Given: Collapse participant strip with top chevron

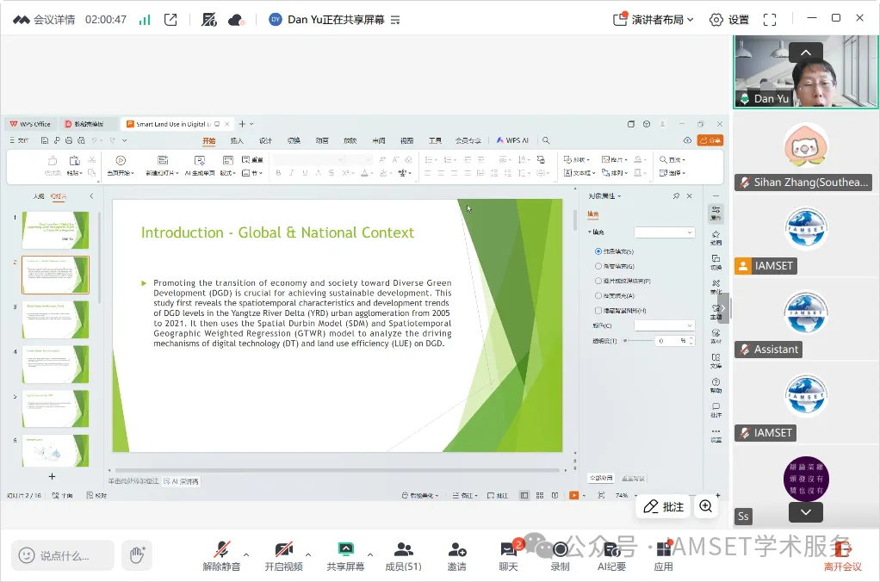Looking at the screenshot, I should click(x=806, y=53).
